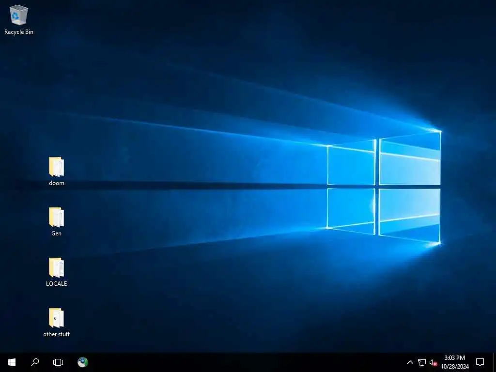Open the Action Center notifications icon
The image size is (496, 372).
coord(480,362)
